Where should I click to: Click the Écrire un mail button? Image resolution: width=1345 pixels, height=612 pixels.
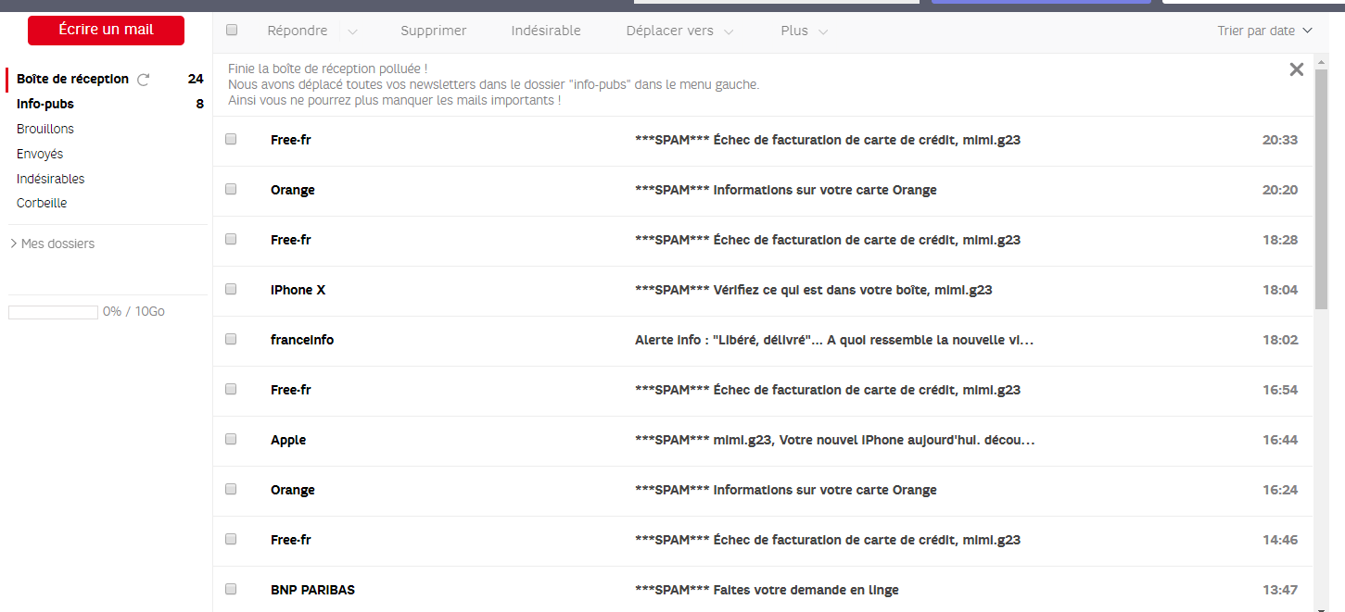coord(106,30)
